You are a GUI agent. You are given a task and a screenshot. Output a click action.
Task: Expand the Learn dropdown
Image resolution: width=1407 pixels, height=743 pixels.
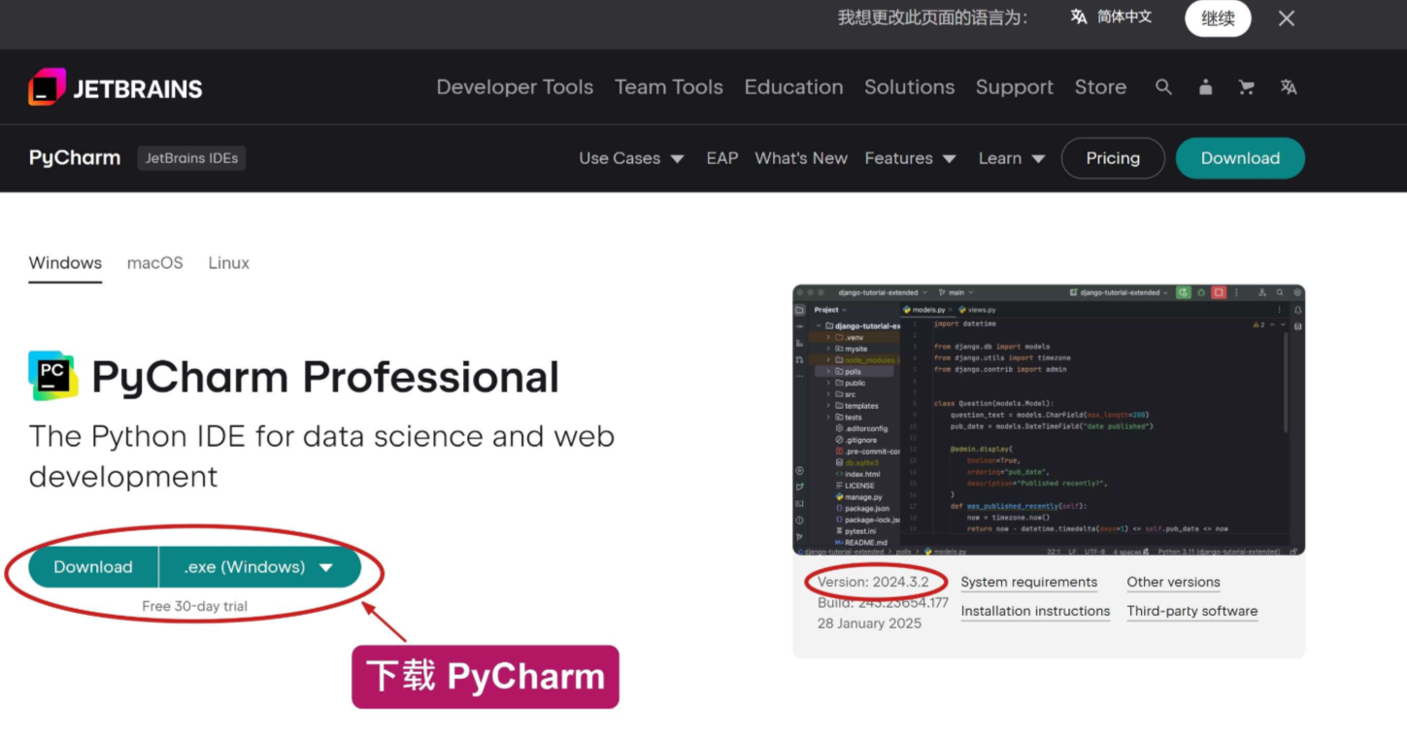tap(1012, 158)
